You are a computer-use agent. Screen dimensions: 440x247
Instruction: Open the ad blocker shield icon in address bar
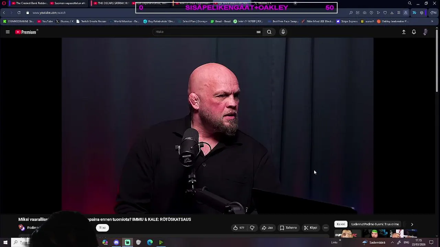pos(371,13)
